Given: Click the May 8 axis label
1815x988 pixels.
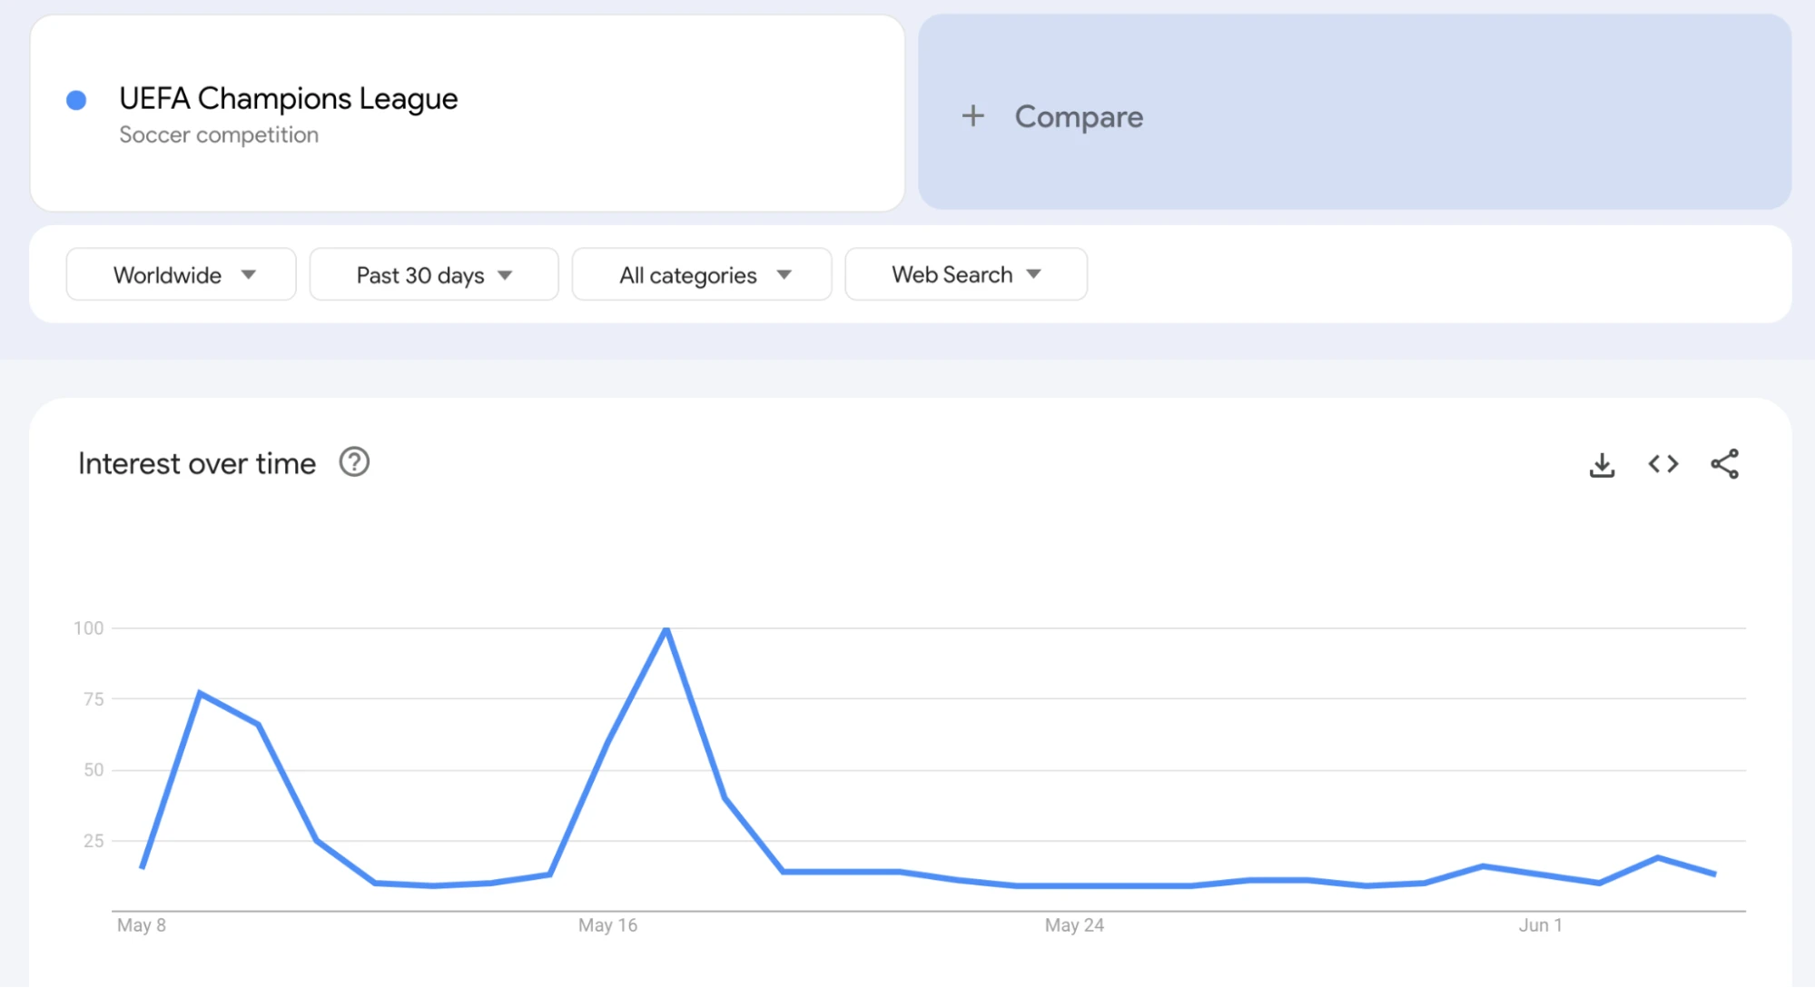Looking at the screenshot, I should [x=142, y=925].
